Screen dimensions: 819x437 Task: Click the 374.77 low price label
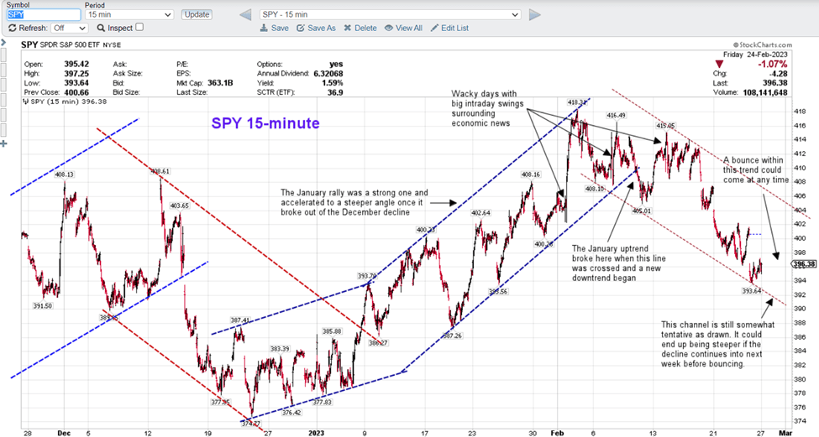(252, 424)
